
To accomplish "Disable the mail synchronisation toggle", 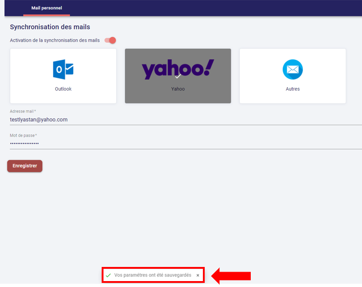I will (110, 41).
